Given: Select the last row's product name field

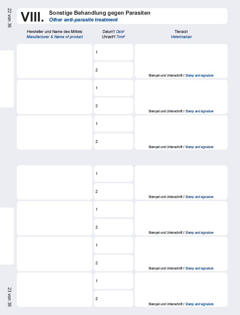Looking at the screenshot, I should pyautogui.click(x=54, y=290).
